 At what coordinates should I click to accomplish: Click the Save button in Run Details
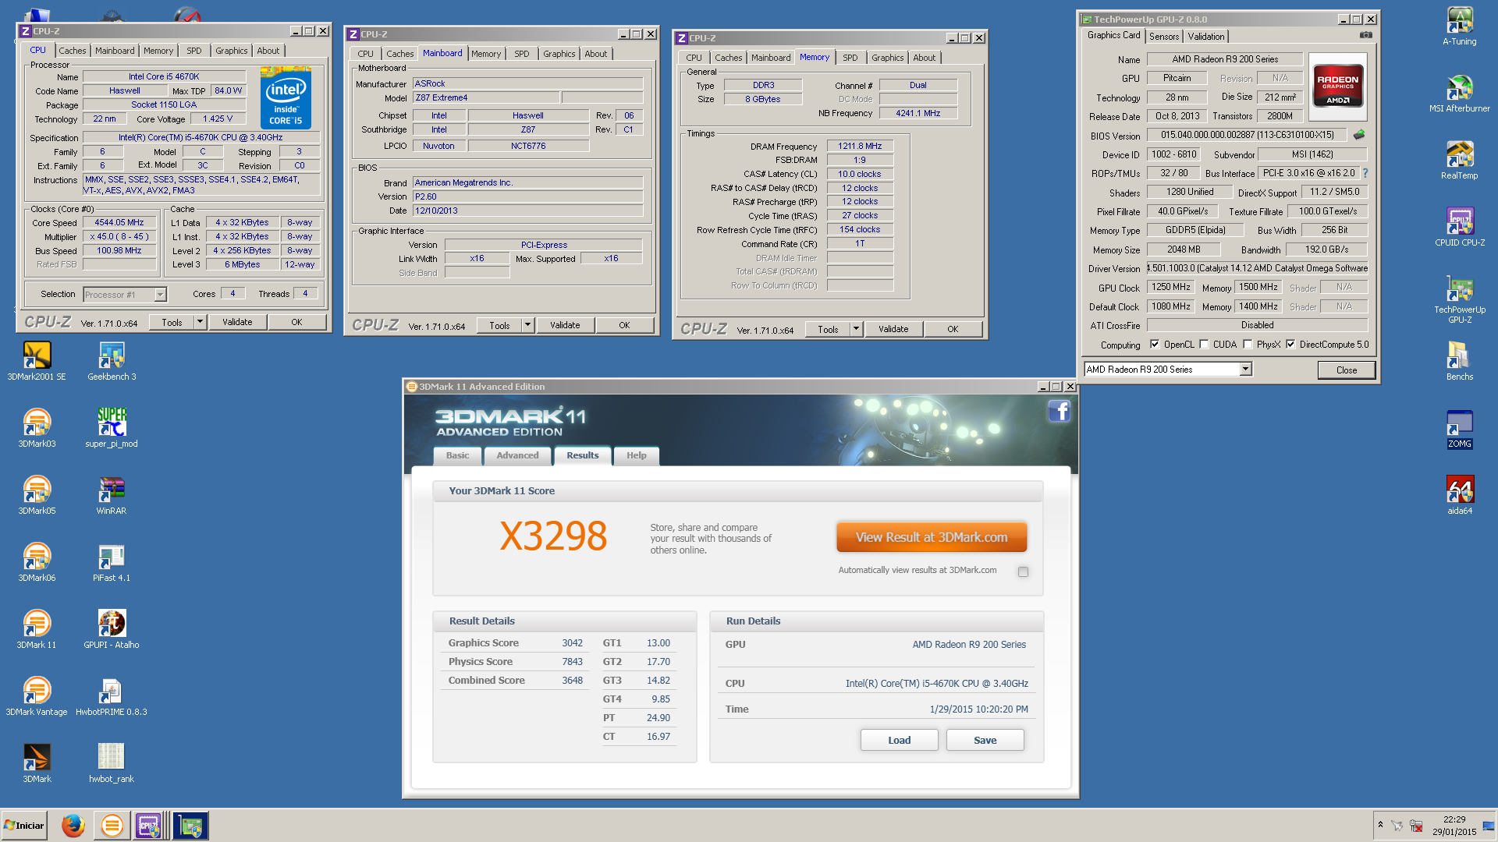pos(985,740)
